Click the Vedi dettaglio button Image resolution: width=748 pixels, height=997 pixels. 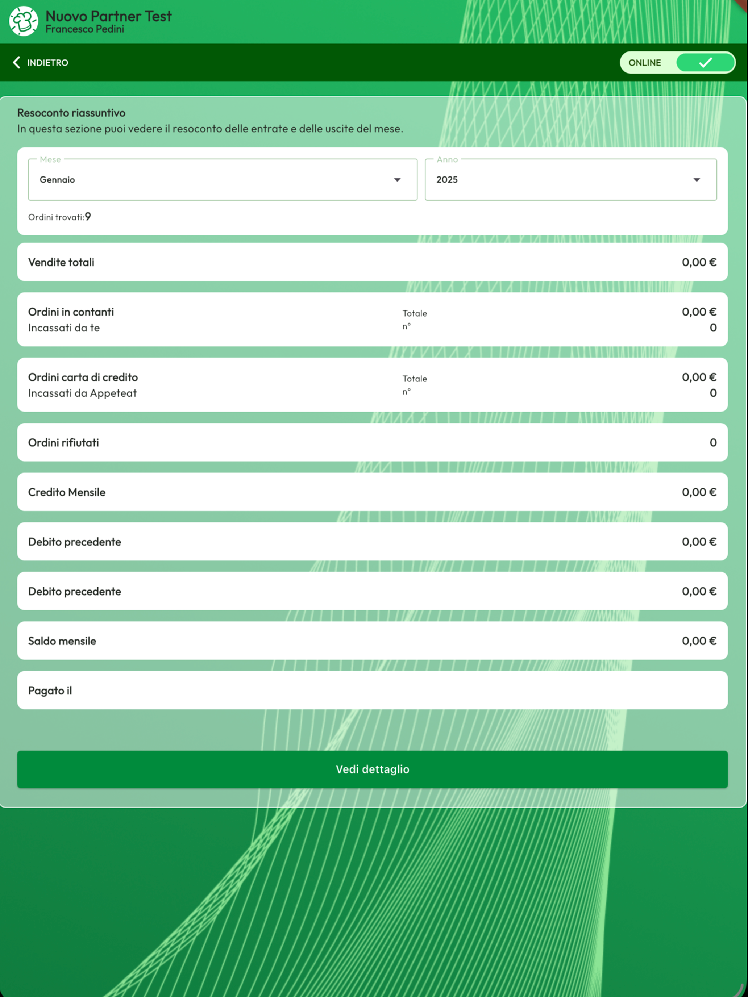pos(373,769)
